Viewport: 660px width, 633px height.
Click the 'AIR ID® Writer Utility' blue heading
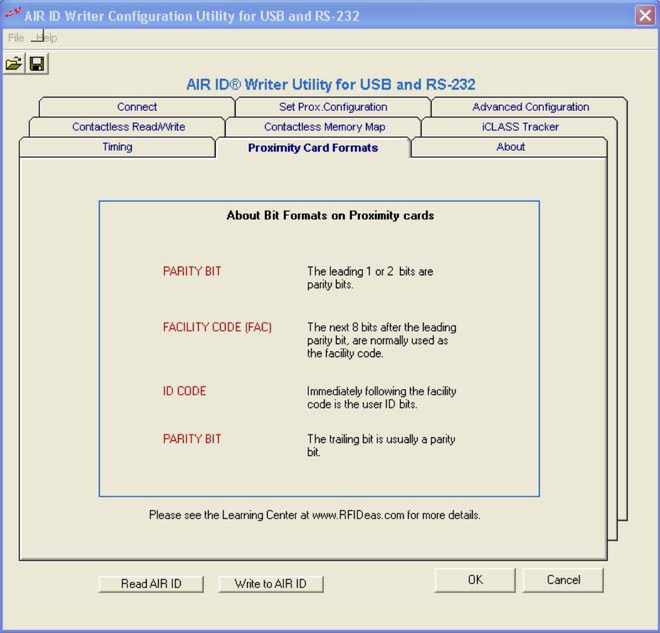331,85
